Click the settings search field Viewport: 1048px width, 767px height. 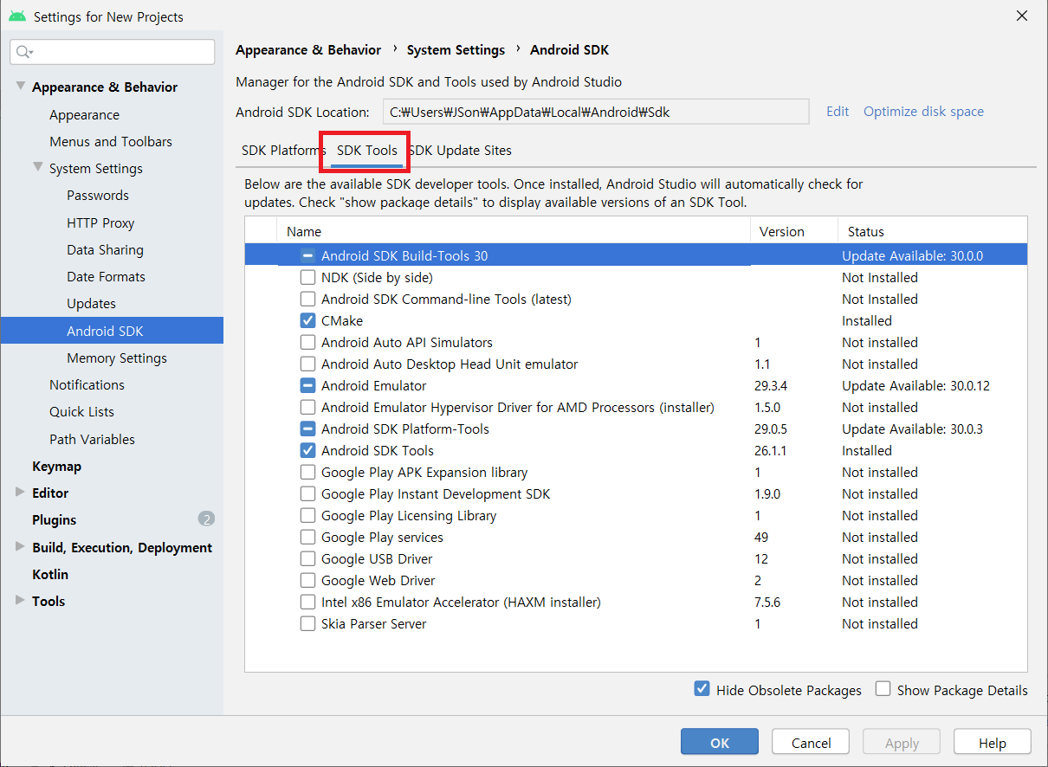[x=113, y=52]
